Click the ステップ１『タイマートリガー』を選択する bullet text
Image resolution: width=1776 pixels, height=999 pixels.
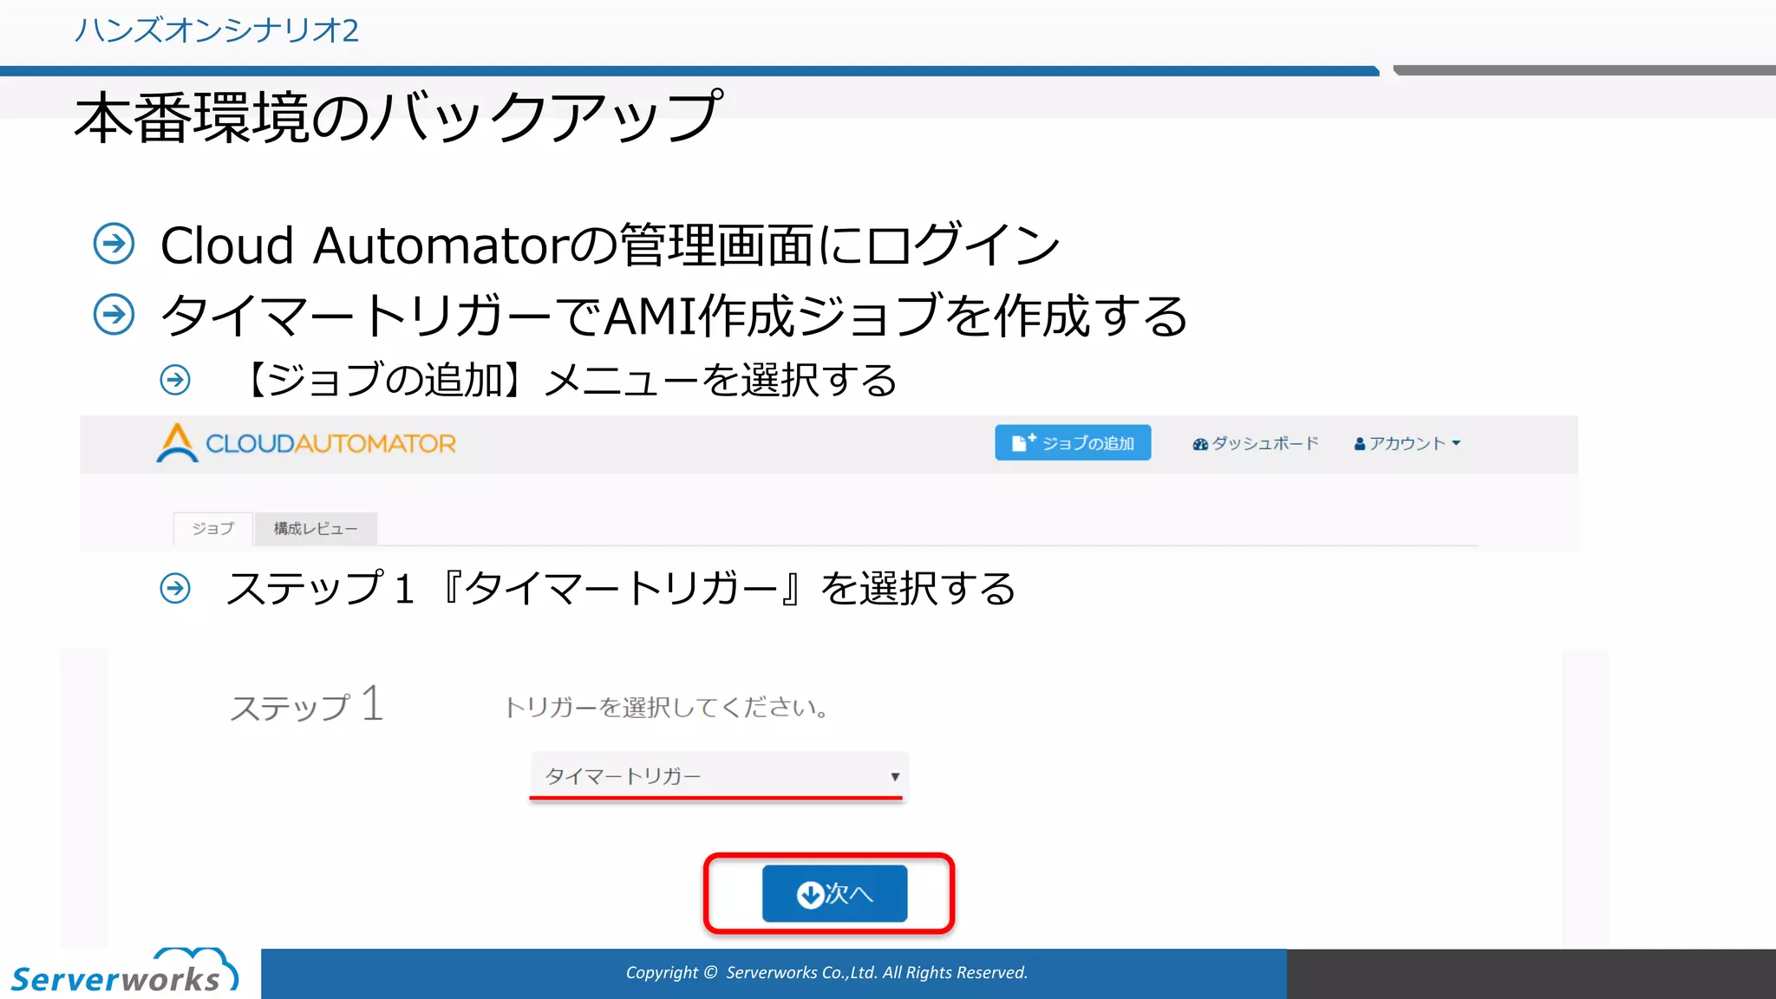pos(621,589)
